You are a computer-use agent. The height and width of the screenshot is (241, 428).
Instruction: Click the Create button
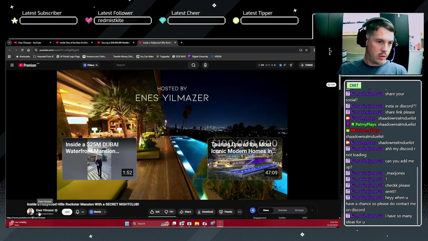tap(307, 65)
